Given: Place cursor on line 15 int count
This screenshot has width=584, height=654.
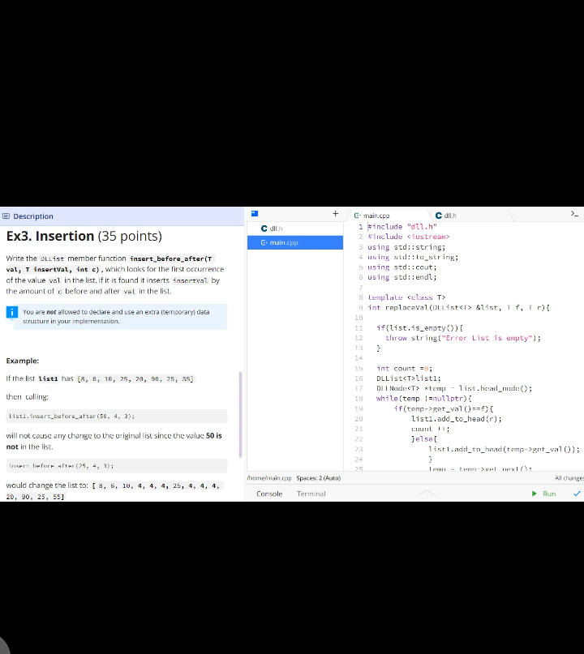Looking at the screenshot, I should click(x=404, y=369).
